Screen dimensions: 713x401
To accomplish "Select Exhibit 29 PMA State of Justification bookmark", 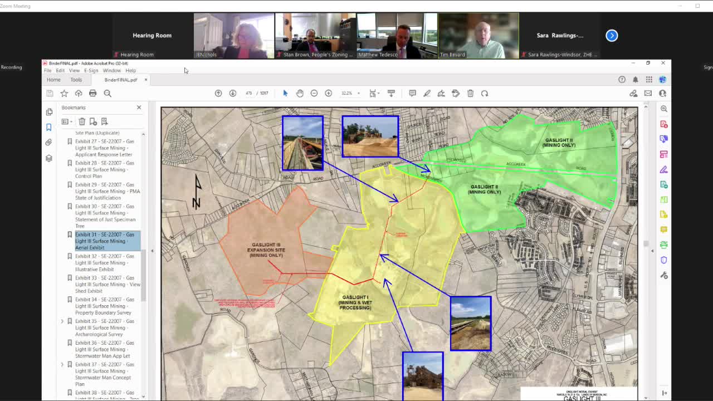I will coord(108,192).
